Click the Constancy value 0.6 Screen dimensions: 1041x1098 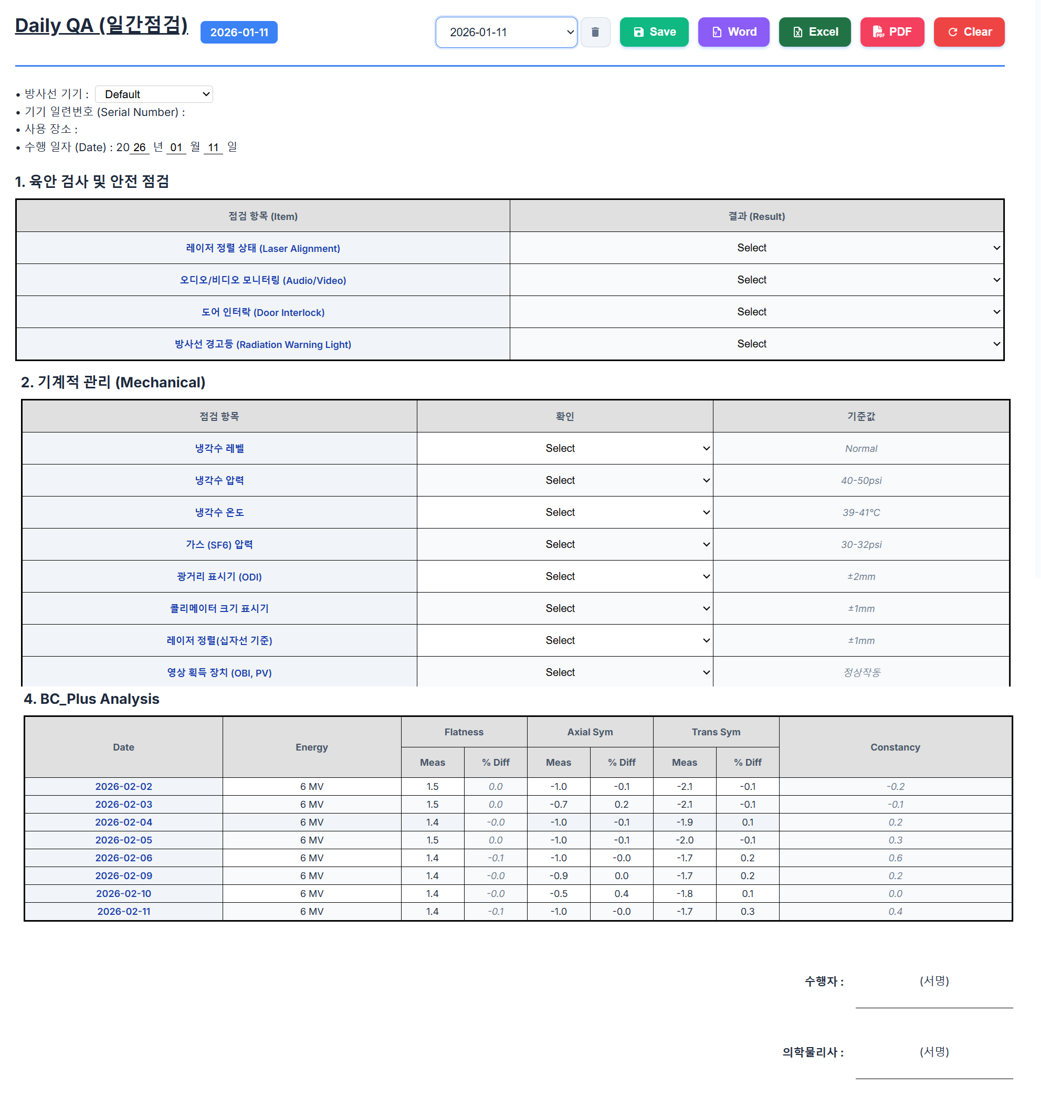pyautogui.click(x=895, y=858)
